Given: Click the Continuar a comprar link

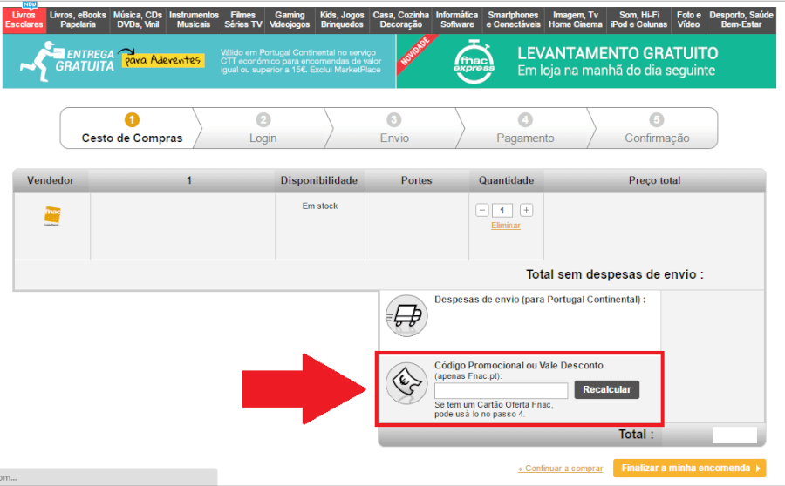Looking at the screenshot, I should coord(560,469).
